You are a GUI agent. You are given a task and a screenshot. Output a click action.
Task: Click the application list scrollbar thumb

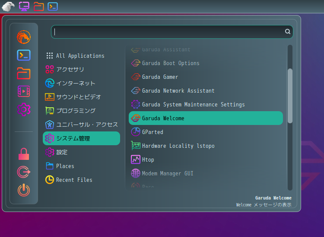point(290,96)
